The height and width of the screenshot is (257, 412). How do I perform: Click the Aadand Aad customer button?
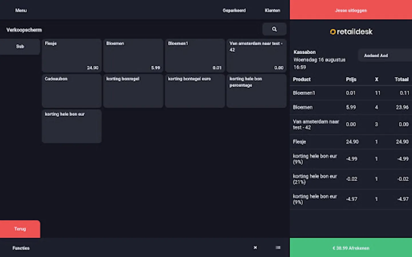pyautogui.click(x=385, y=55)
